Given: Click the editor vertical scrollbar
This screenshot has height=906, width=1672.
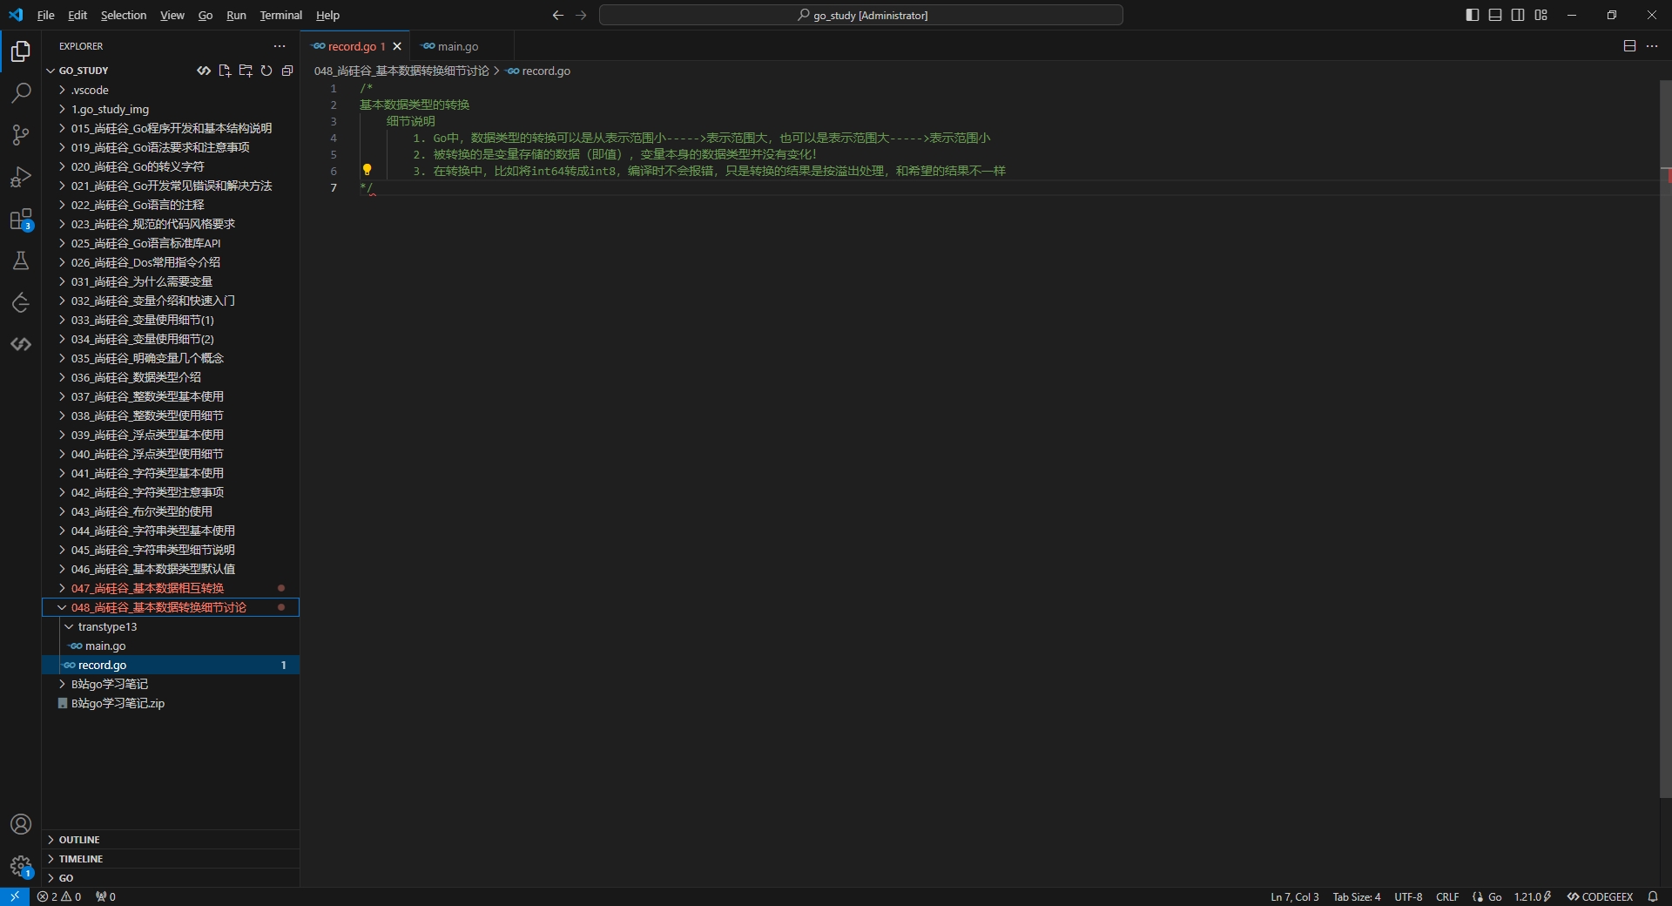Looking at the screenshot, I should pos(1665,439).
